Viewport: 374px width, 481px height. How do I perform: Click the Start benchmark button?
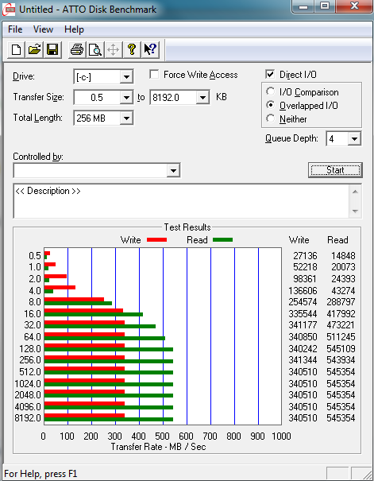point(335,170)
